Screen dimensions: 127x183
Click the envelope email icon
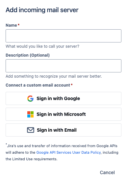pos(31,130)
